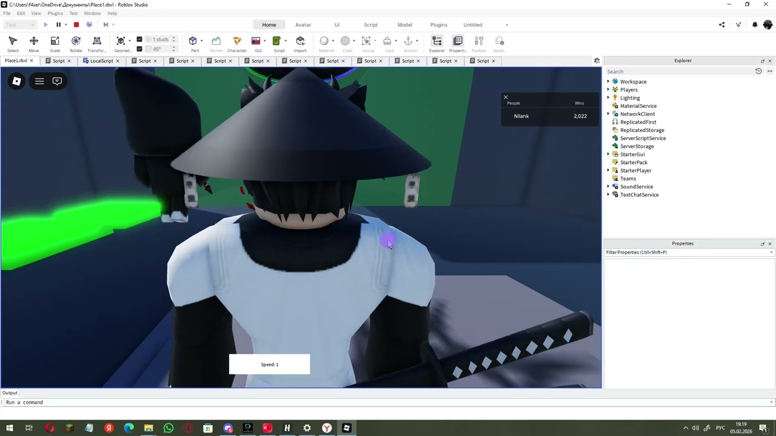Select ReplicatedStorage in Explorer
Image resolution: width=776 pixels, height=436 pixels.
click(x=642, y=130)
